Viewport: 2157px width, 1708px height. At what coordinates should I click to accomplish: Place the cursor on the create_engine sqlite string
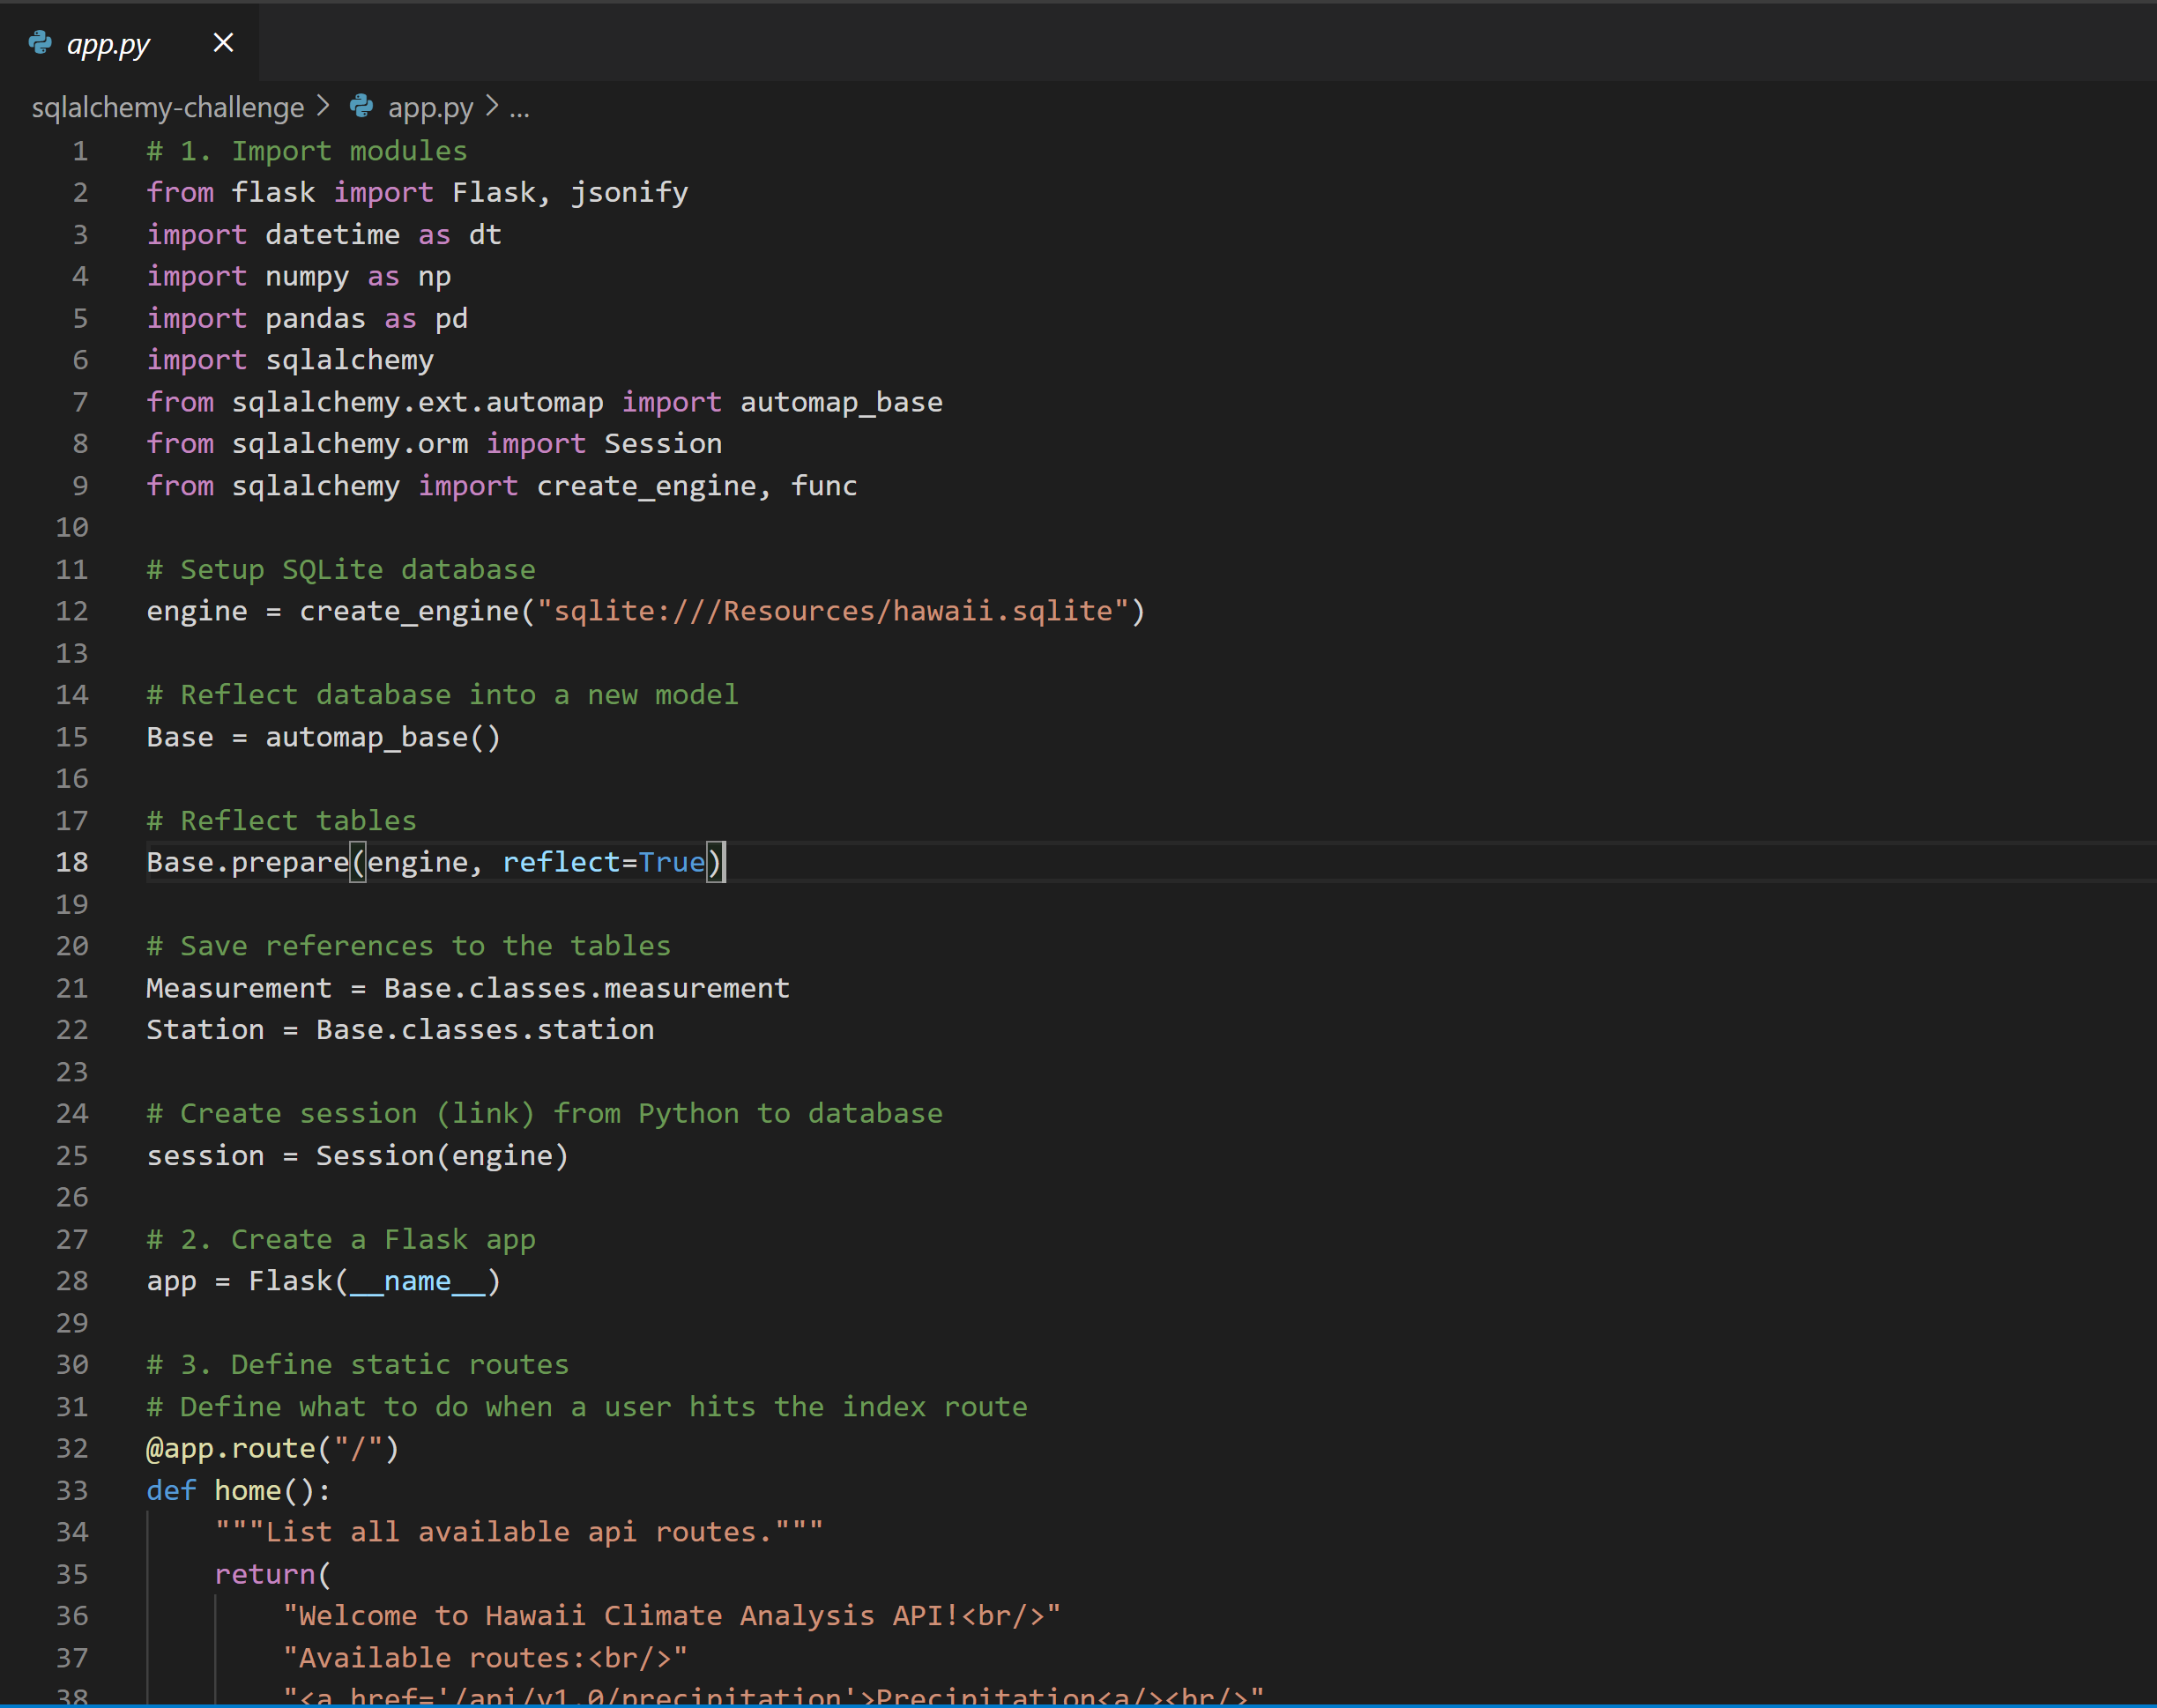tap(833, 611)
